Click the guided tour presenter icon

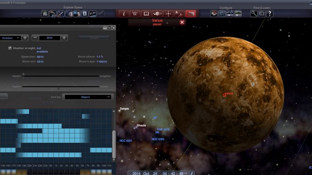pyautogui.click(x=77, y=14)
